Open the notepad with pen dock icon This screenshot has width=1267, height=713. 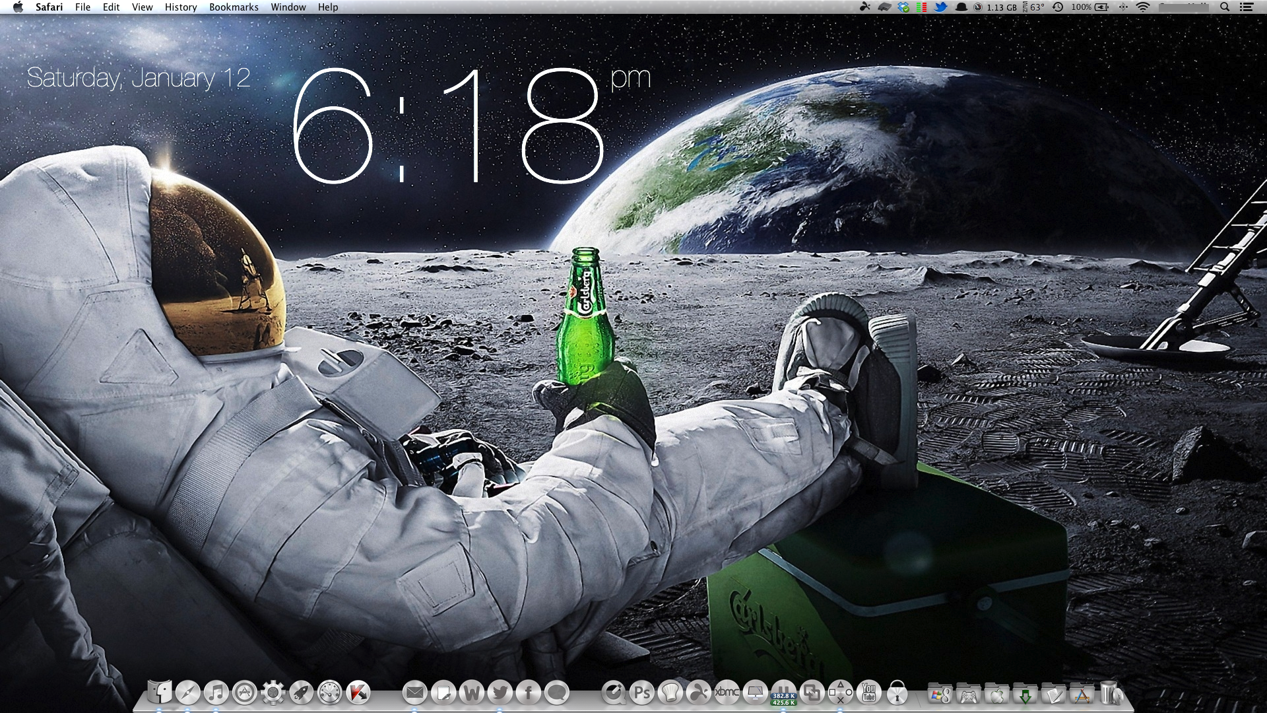(443, 693)
